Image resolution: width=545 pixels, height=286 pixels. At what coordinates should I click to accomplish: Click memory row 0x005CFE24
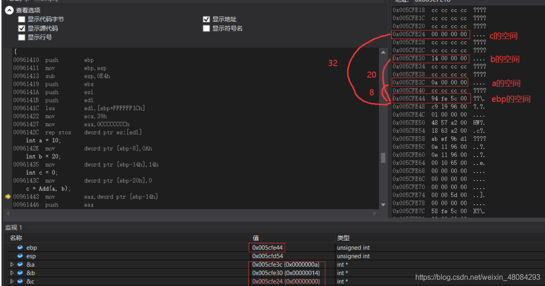[x=439, y=34]
